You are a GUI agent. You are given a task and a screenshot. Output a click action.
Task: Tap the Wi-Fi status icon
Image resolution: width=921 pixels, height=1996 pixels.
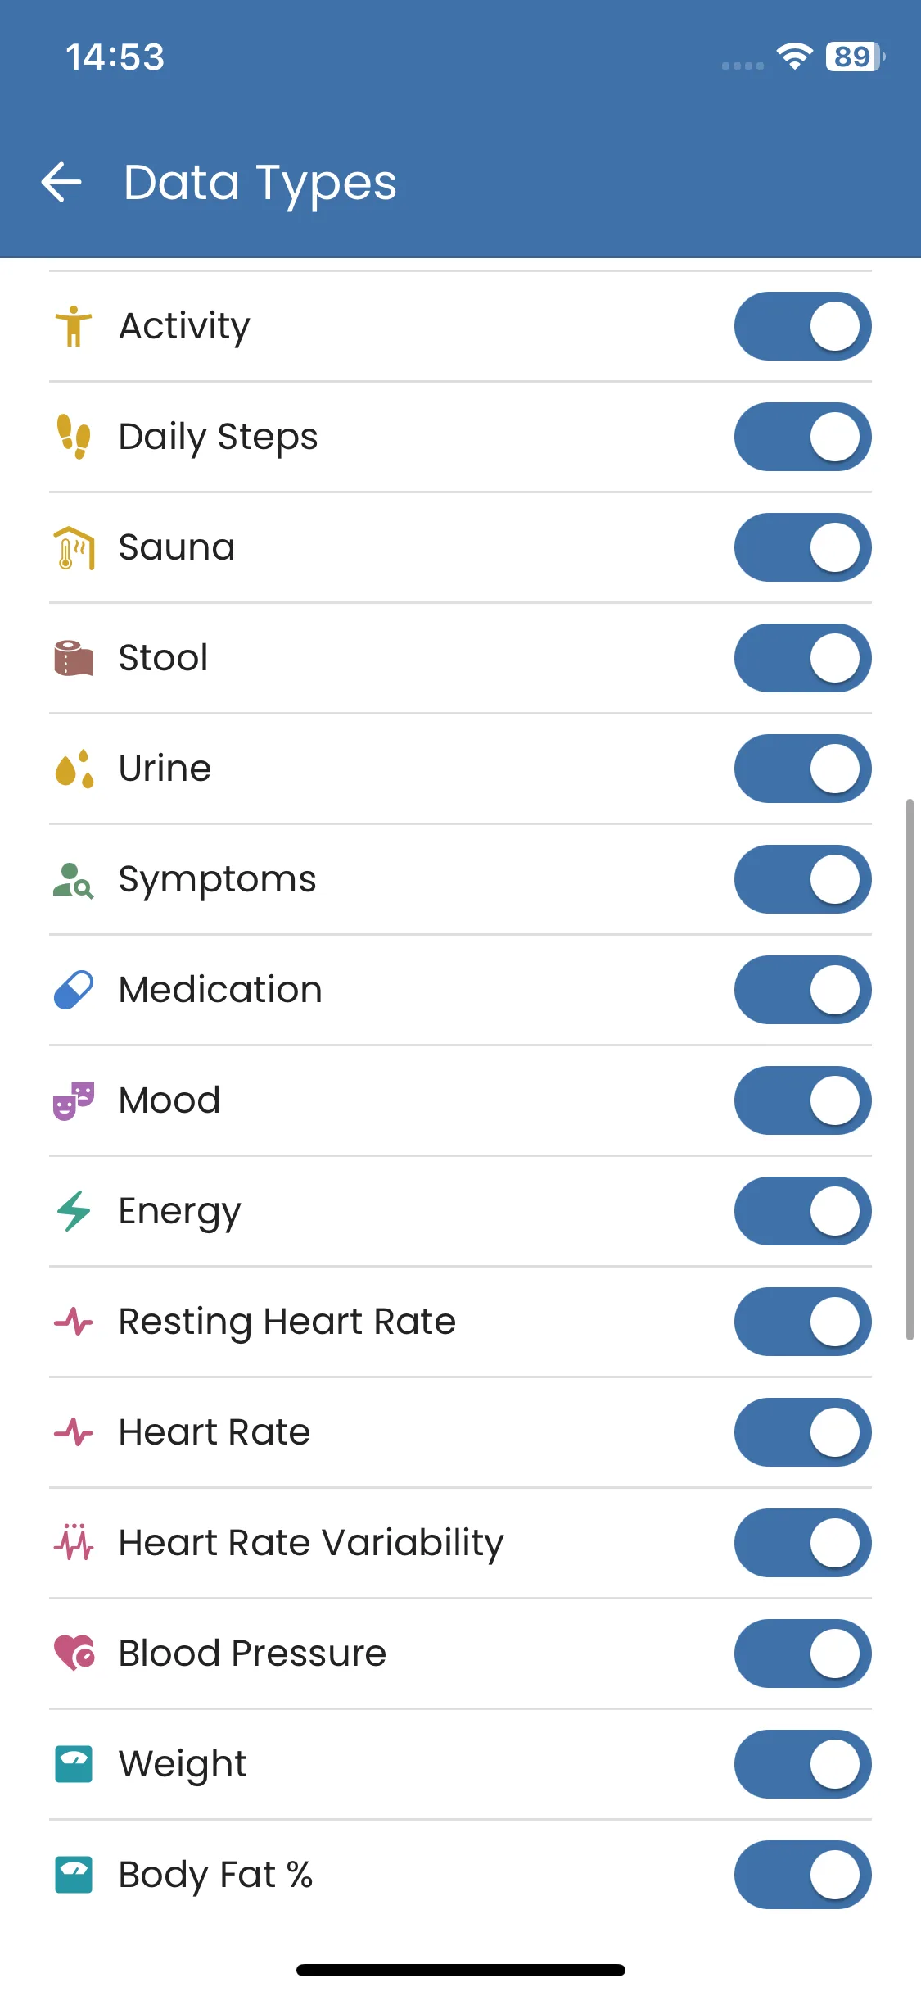[794, 57]
